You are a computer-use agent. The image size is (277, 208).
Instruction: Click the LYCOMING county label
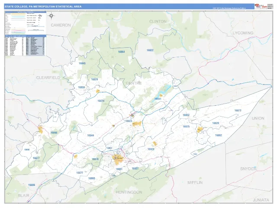(x=243, y=33)
